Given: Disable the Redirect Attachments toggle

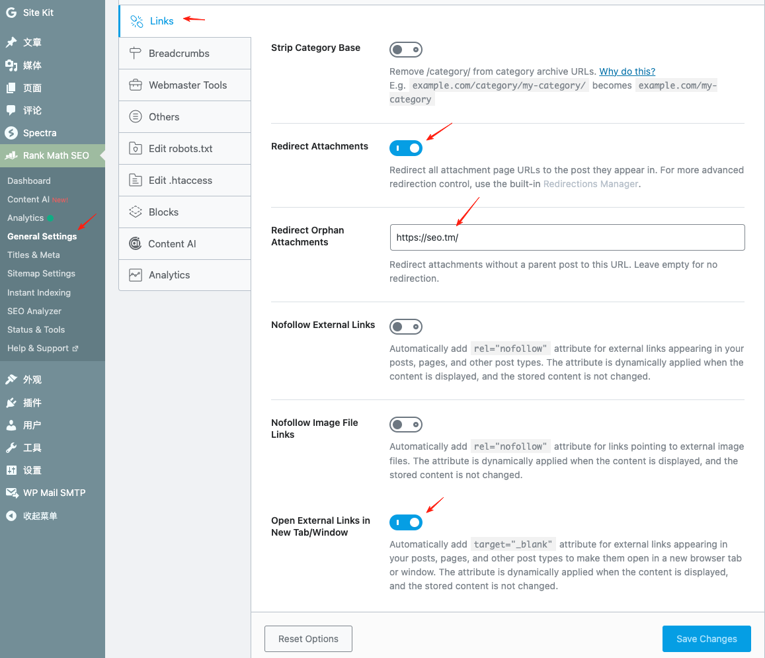Looking at the screenshot, I should tap(406, 148).
